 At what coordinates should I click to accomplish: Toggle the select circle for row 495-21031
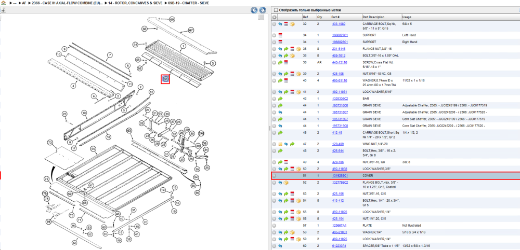pos(274,232)
